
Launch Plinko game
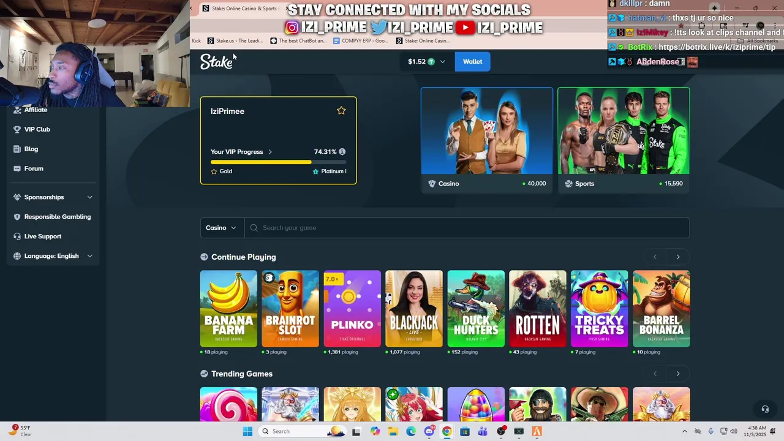tap(352, 309)
